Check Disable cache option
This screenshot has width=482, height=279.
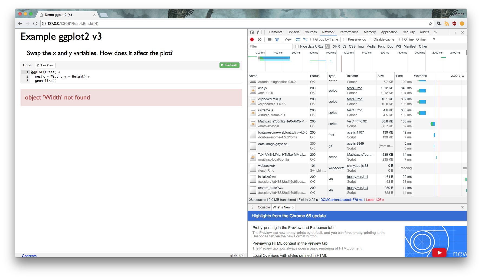[370, 39]
